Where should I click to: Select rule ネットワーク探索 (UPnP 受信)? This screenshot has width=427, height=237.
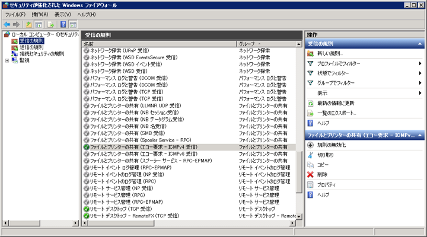[x=120, y=50]
